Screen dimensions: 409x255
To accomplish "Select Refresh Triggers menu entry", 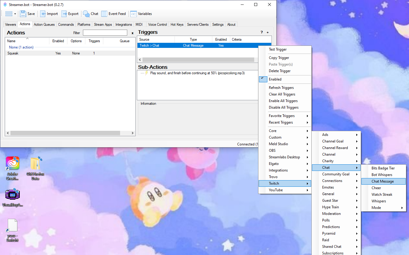I will pos(285,88).
